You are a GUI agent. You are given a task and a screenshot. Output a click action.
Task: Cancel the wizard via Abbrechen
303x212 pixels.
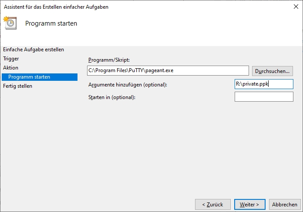click(x=285, y=204)
